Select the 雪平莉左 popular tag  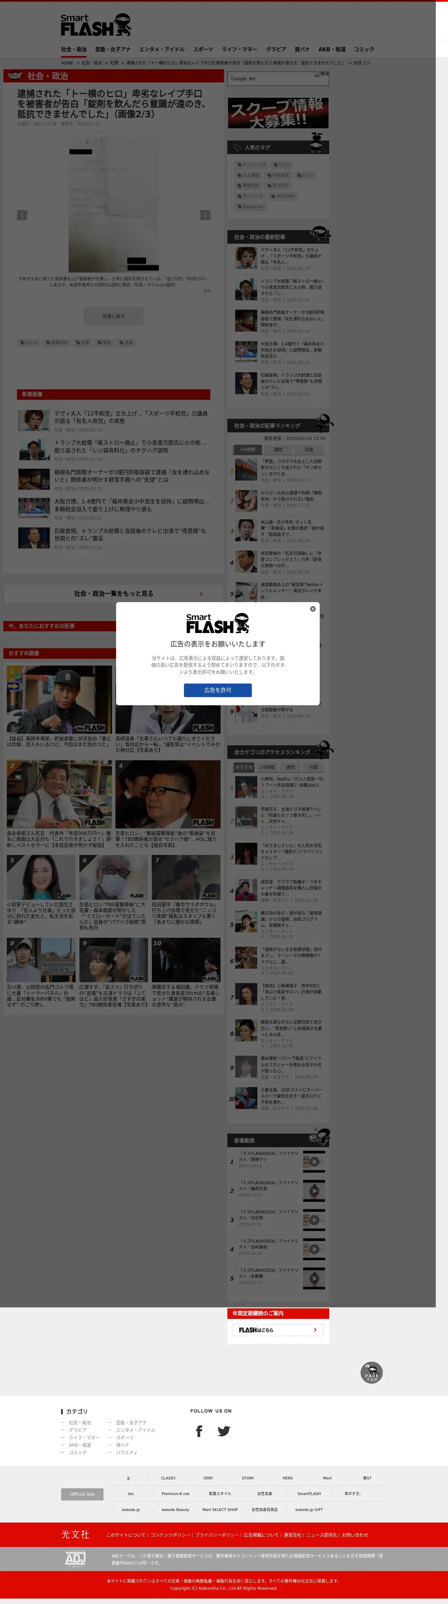coord(278,186)
